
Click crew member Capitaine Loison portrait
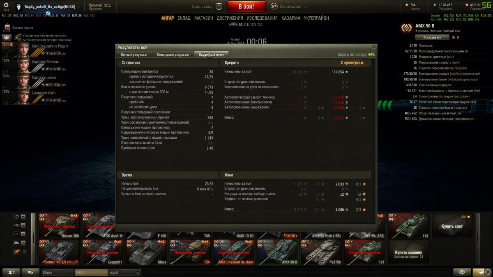click(24, 81)
